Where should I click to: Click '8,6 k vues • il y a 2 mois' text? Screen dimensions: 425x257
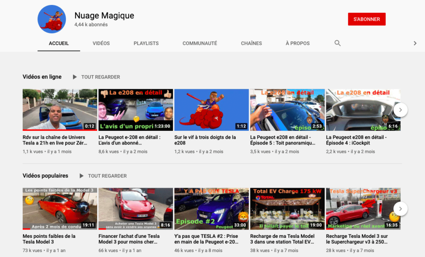pos(123,152)
